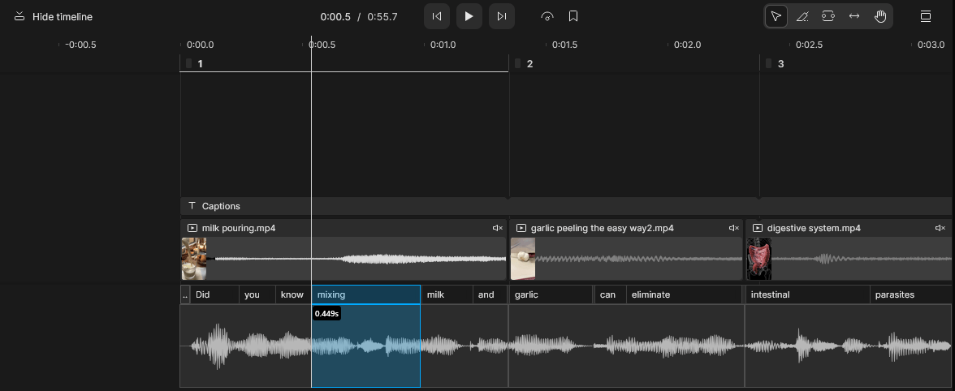Unmute the garlic peeling clip audio
Viewport: 955px width, 391px height.
[733, 229]
